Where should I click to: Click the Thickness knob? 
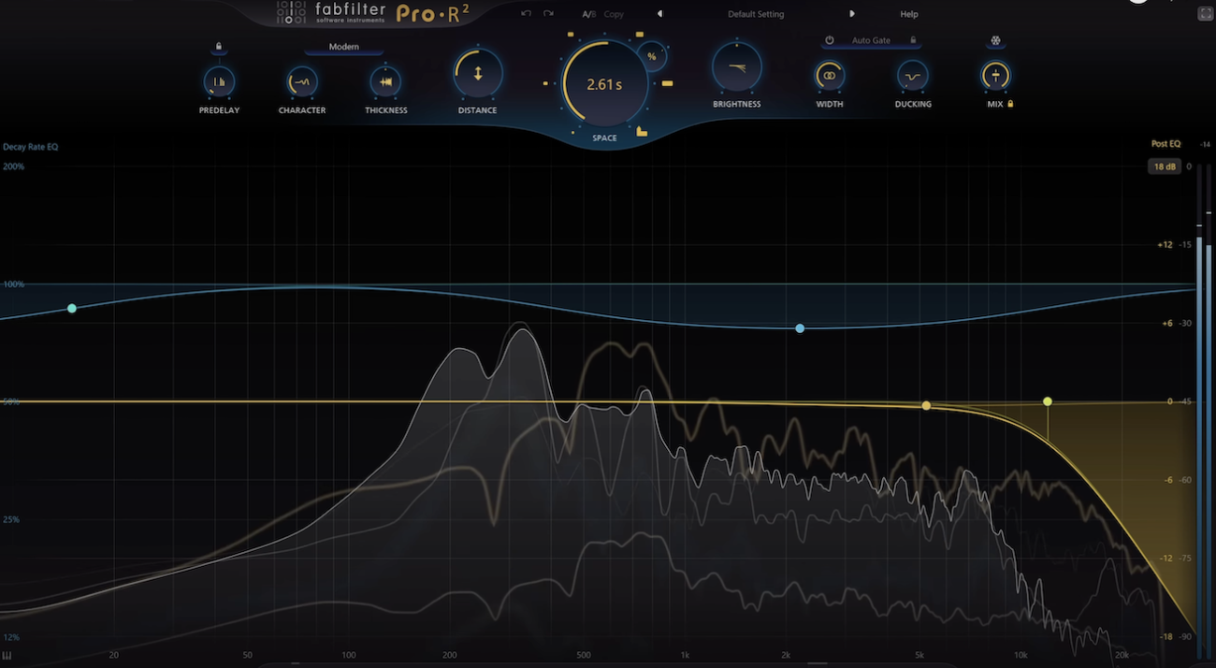pos(385,82)
